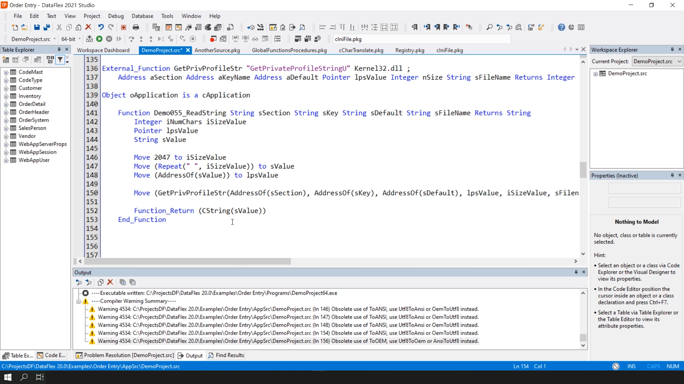The height and width of the screenshot is (384, 684).
Task: Toggle auto-hide pin on Output panel
Action: click(576, 272)
